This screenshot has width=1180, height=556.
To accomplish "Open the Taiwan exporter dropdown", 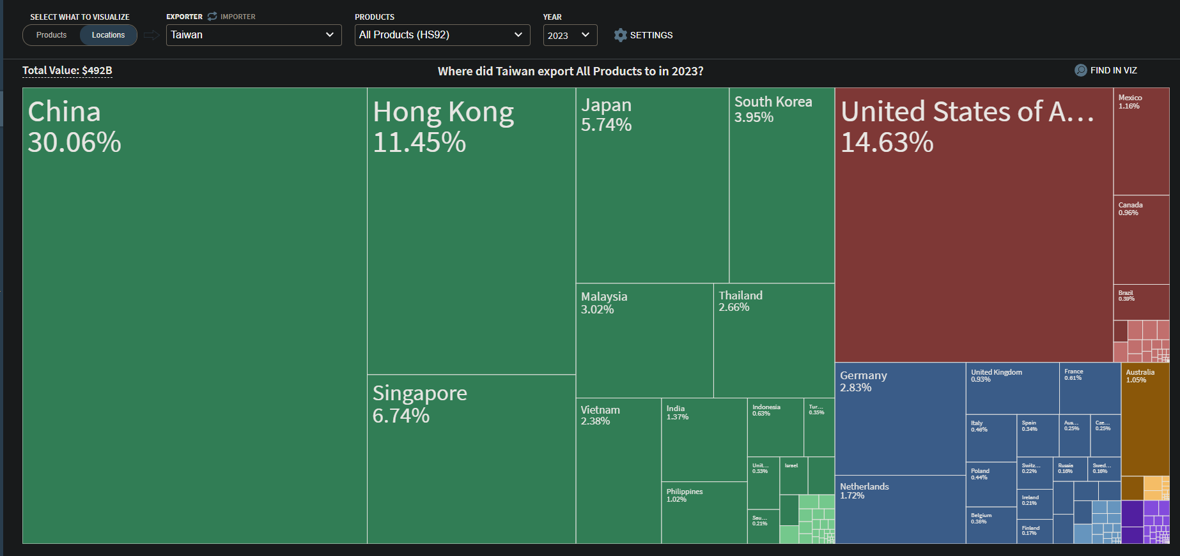I will pos(254,35).
